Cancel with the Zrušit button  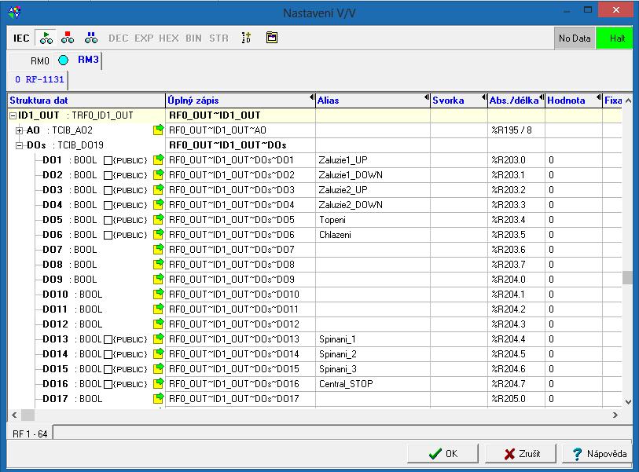click(520, 454)
